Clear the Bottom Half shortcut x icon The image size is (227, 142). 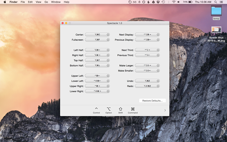coord(108,65)
